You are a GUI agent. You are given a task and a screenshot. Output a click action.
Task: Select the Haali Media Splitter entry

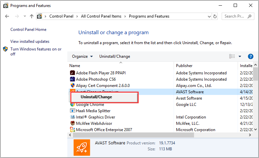(93, 111)
